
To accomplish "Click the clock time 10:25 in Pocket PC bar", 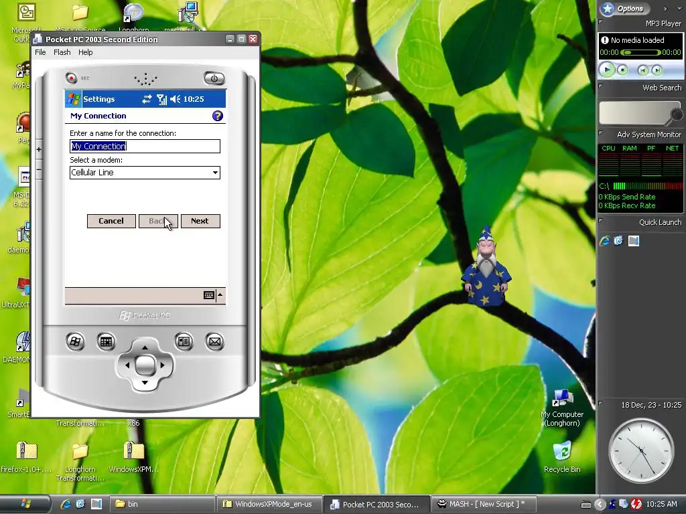I will tap(194, 99).
